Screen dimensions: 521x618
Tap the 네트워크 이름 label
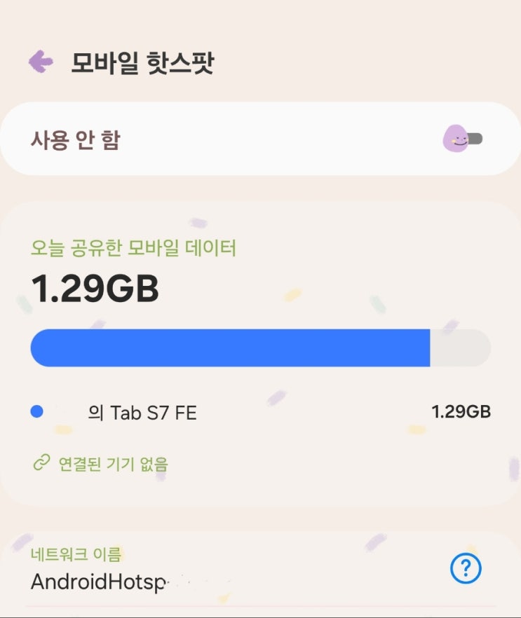(x=76, y=554)
